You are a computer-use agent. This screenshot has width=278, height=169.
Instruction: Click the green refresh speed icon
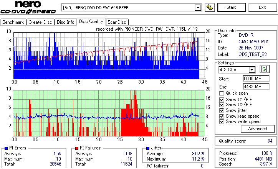(x=264, y=69)
